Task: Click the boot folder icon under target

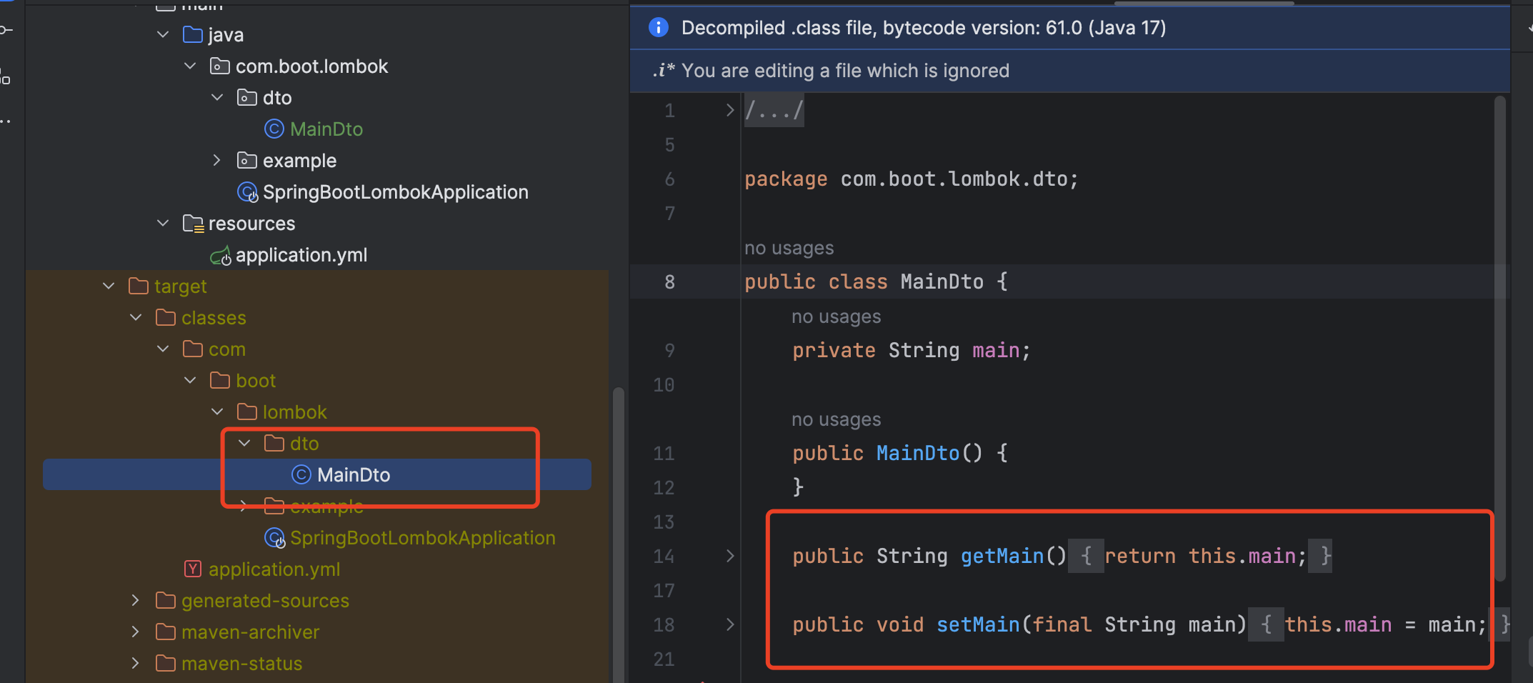Action: pos(220,380)
